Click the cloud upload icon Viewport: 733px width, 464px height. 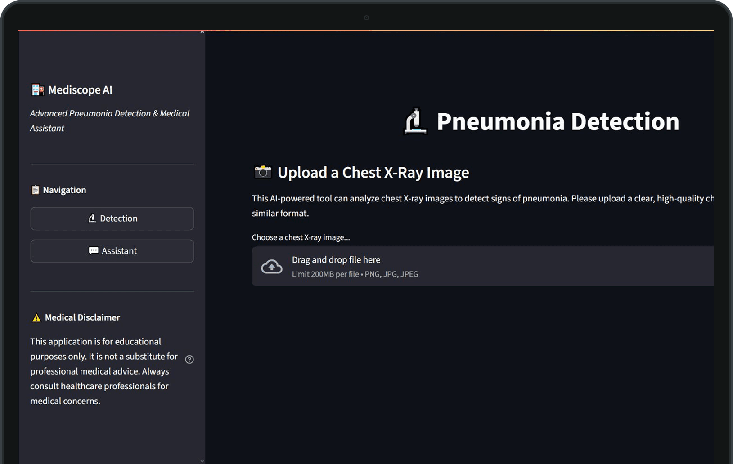(x=272, y=267)
